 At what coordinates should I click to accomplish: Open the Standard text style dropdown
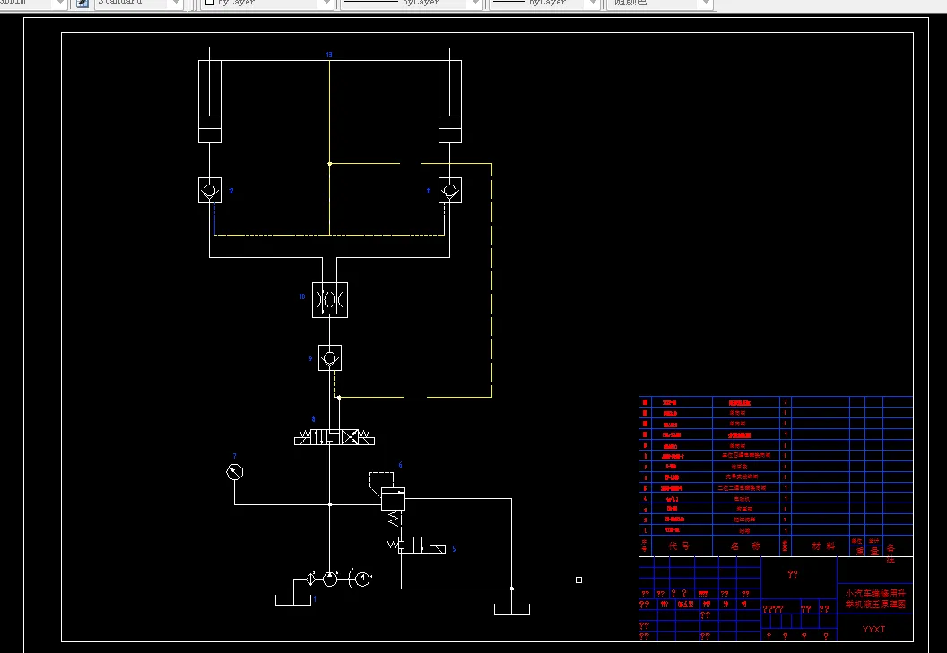pyautogui.click(x=140, y=3)
